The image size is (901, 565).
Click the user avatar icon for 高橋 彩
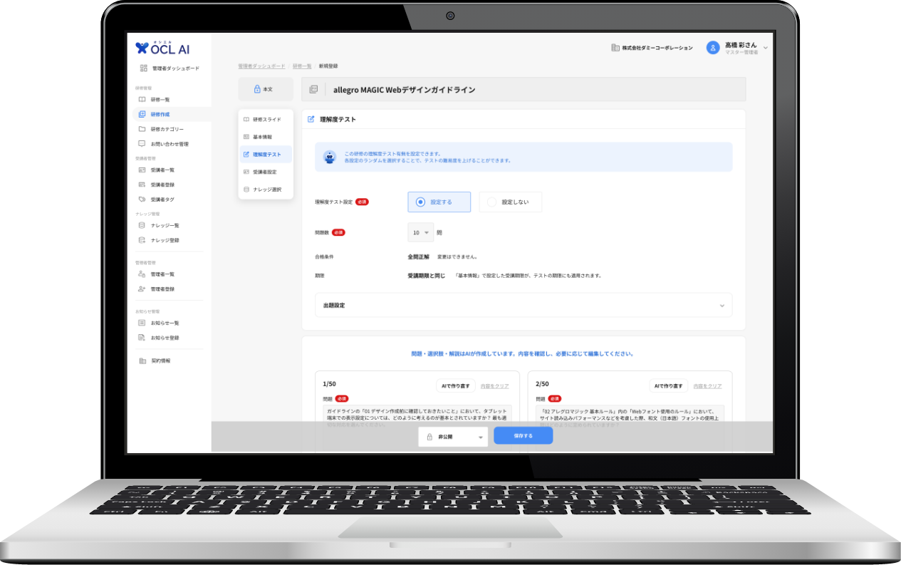click(712, 48)
